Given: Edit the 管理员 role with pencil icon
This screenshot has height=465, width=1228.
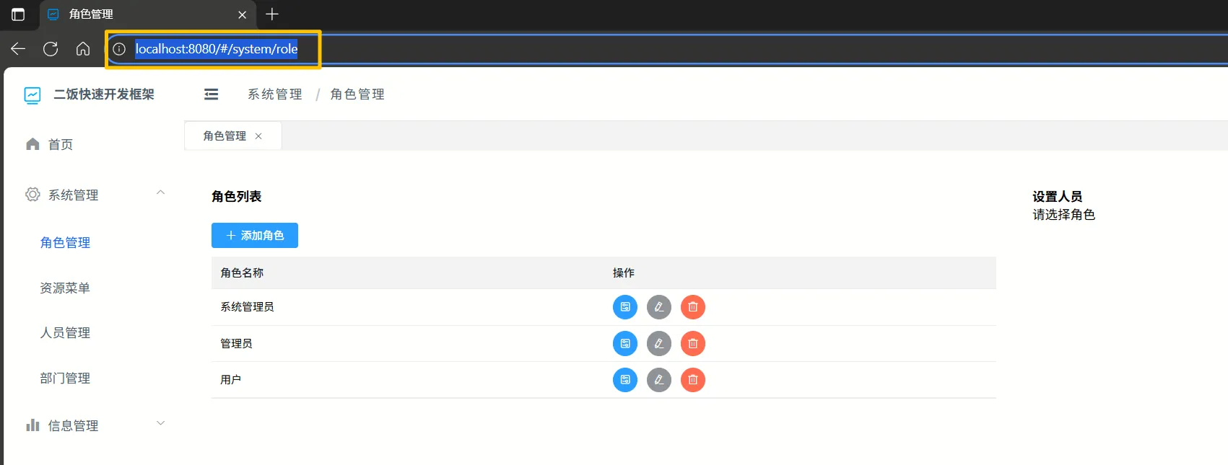Looking at the screenshot, I should coord(658,344).
